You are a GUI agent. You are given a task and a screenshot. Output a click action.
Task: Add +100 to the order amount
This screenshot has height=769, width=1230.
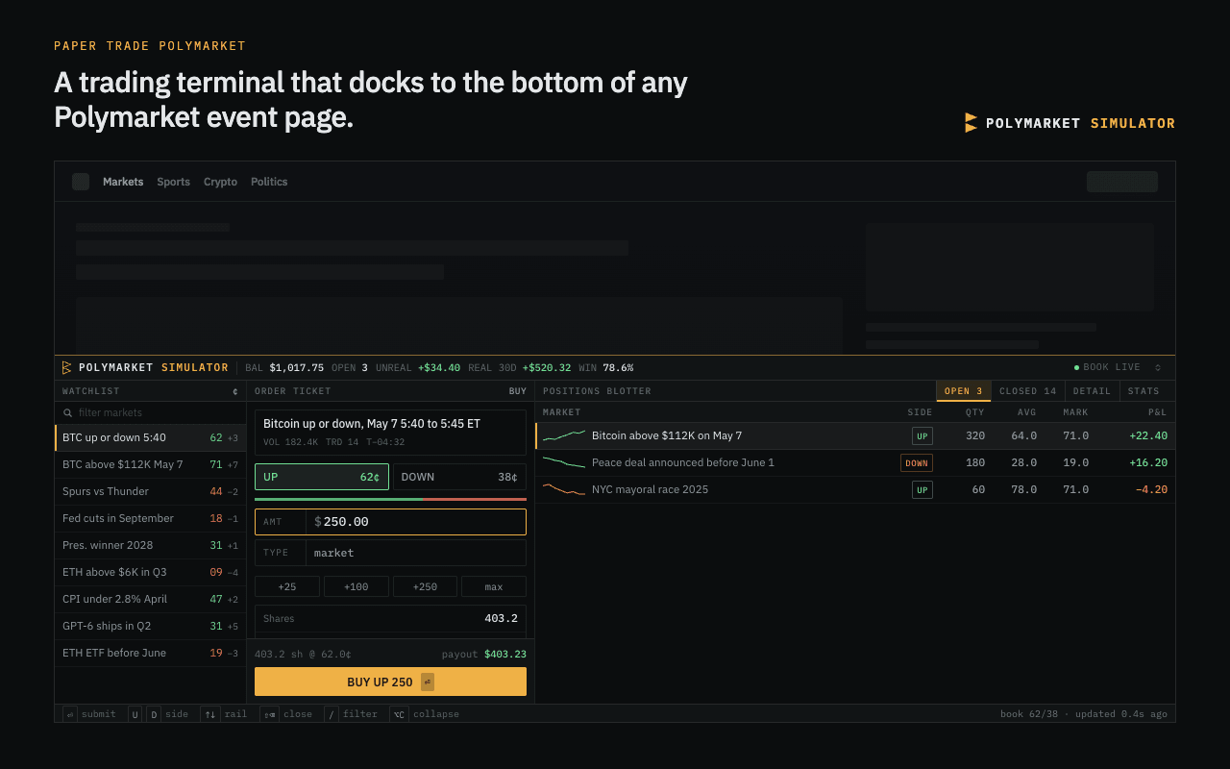tap(357, 586)
